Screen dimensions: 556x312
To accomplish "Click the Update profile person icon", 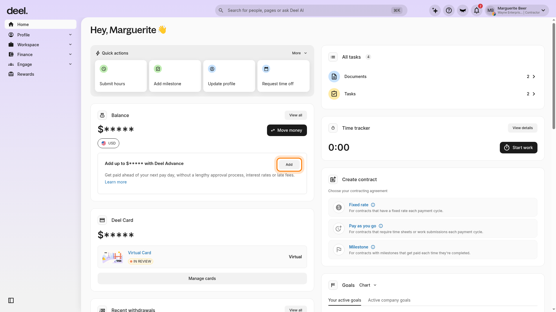I will 212,69.
